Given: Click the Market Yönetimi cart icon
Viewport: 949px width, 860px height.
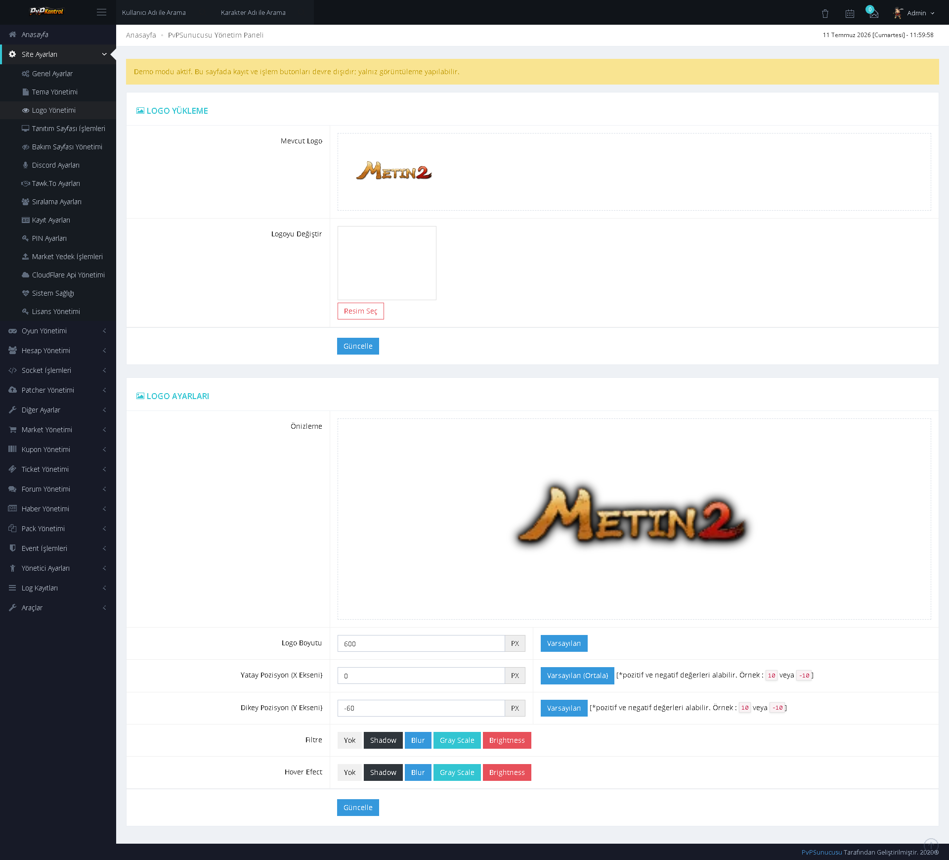Looking at the screenshot, I should pos(12,430).
